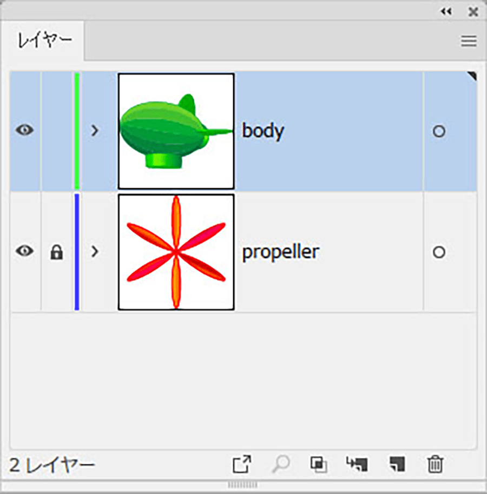Select the body layer name
Viewport: 487px width, 494px height.
[263, 131]
